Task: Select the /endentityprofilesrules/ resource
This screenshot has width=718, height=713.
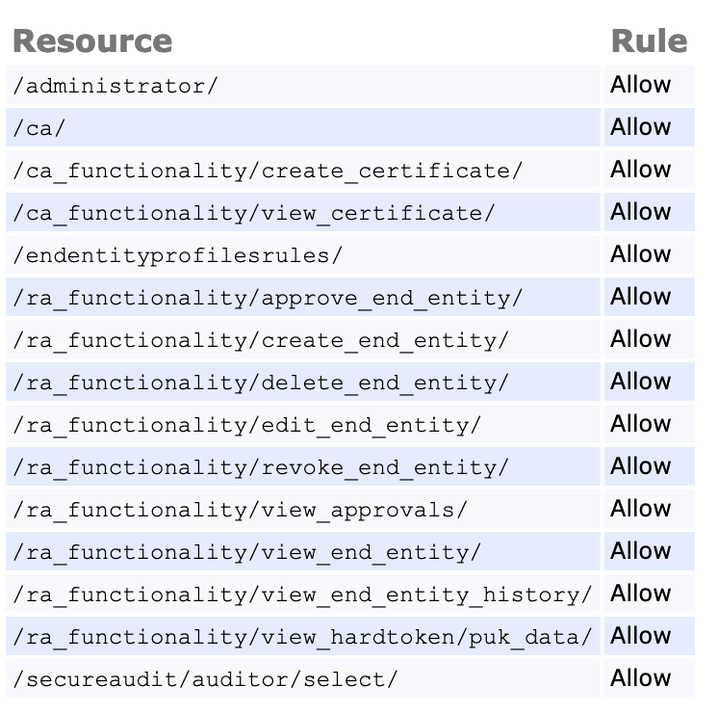Action: pos(178,255)
